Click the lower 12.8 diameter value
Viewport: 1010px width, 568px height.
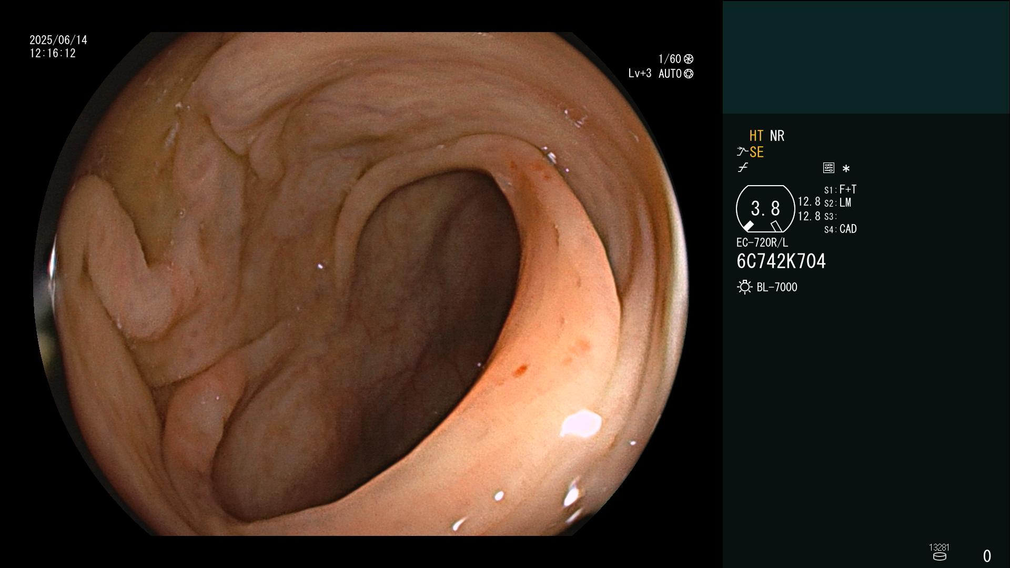click(x=809, y=216)
